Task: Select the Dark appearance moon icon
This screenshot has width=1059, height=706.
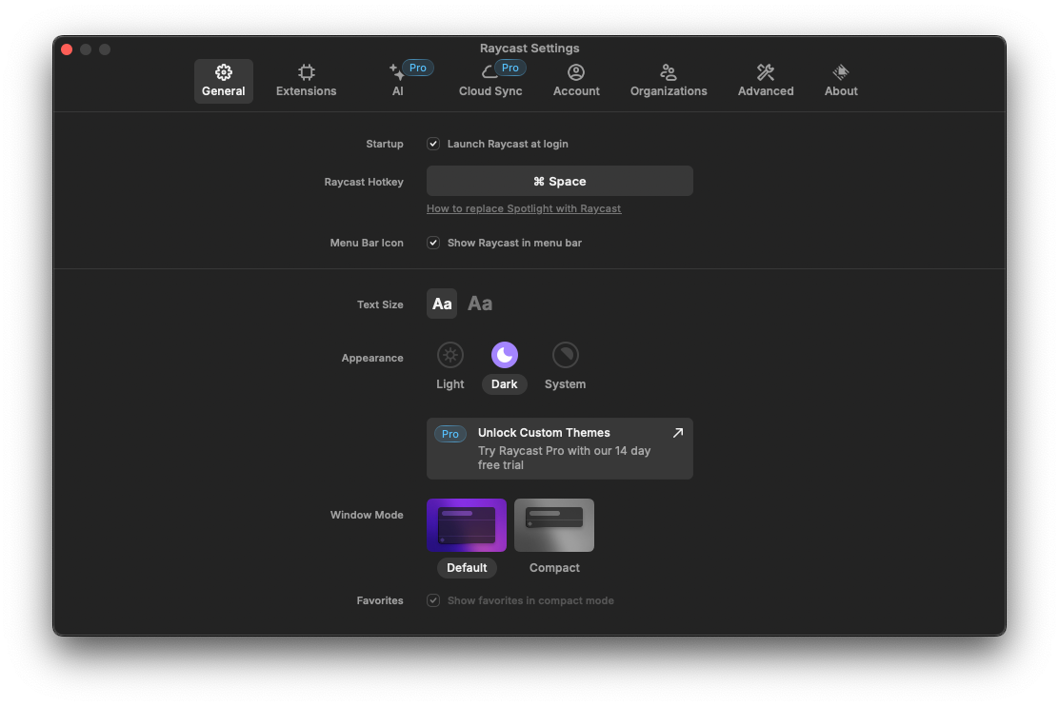Action: (x=505, y=355)
